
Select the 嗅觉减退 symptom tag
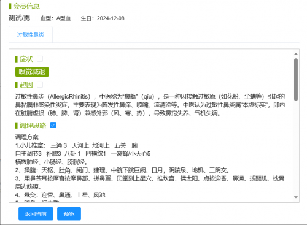coord(32,72)
